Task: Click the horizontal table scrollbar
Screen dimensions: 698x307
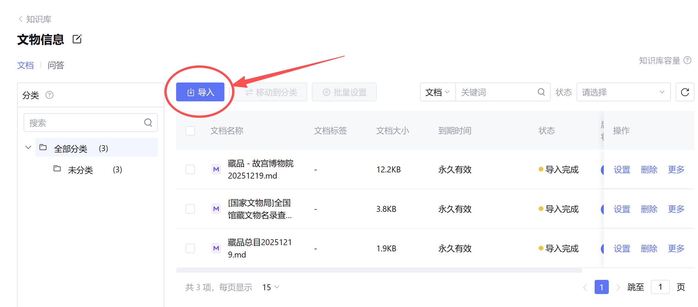Action: pyautogui.click(x=379, y=270)
